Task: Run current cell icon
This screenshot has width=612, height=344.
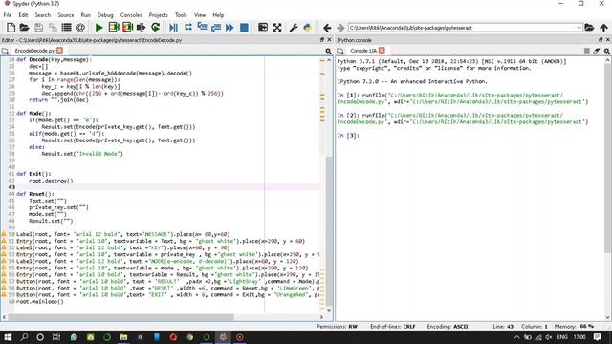Action: point(114,28)
